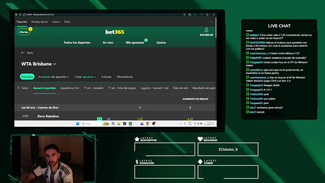Select the Total de sets market
Viewport: 325px width, 183px height.
(181, 88)
